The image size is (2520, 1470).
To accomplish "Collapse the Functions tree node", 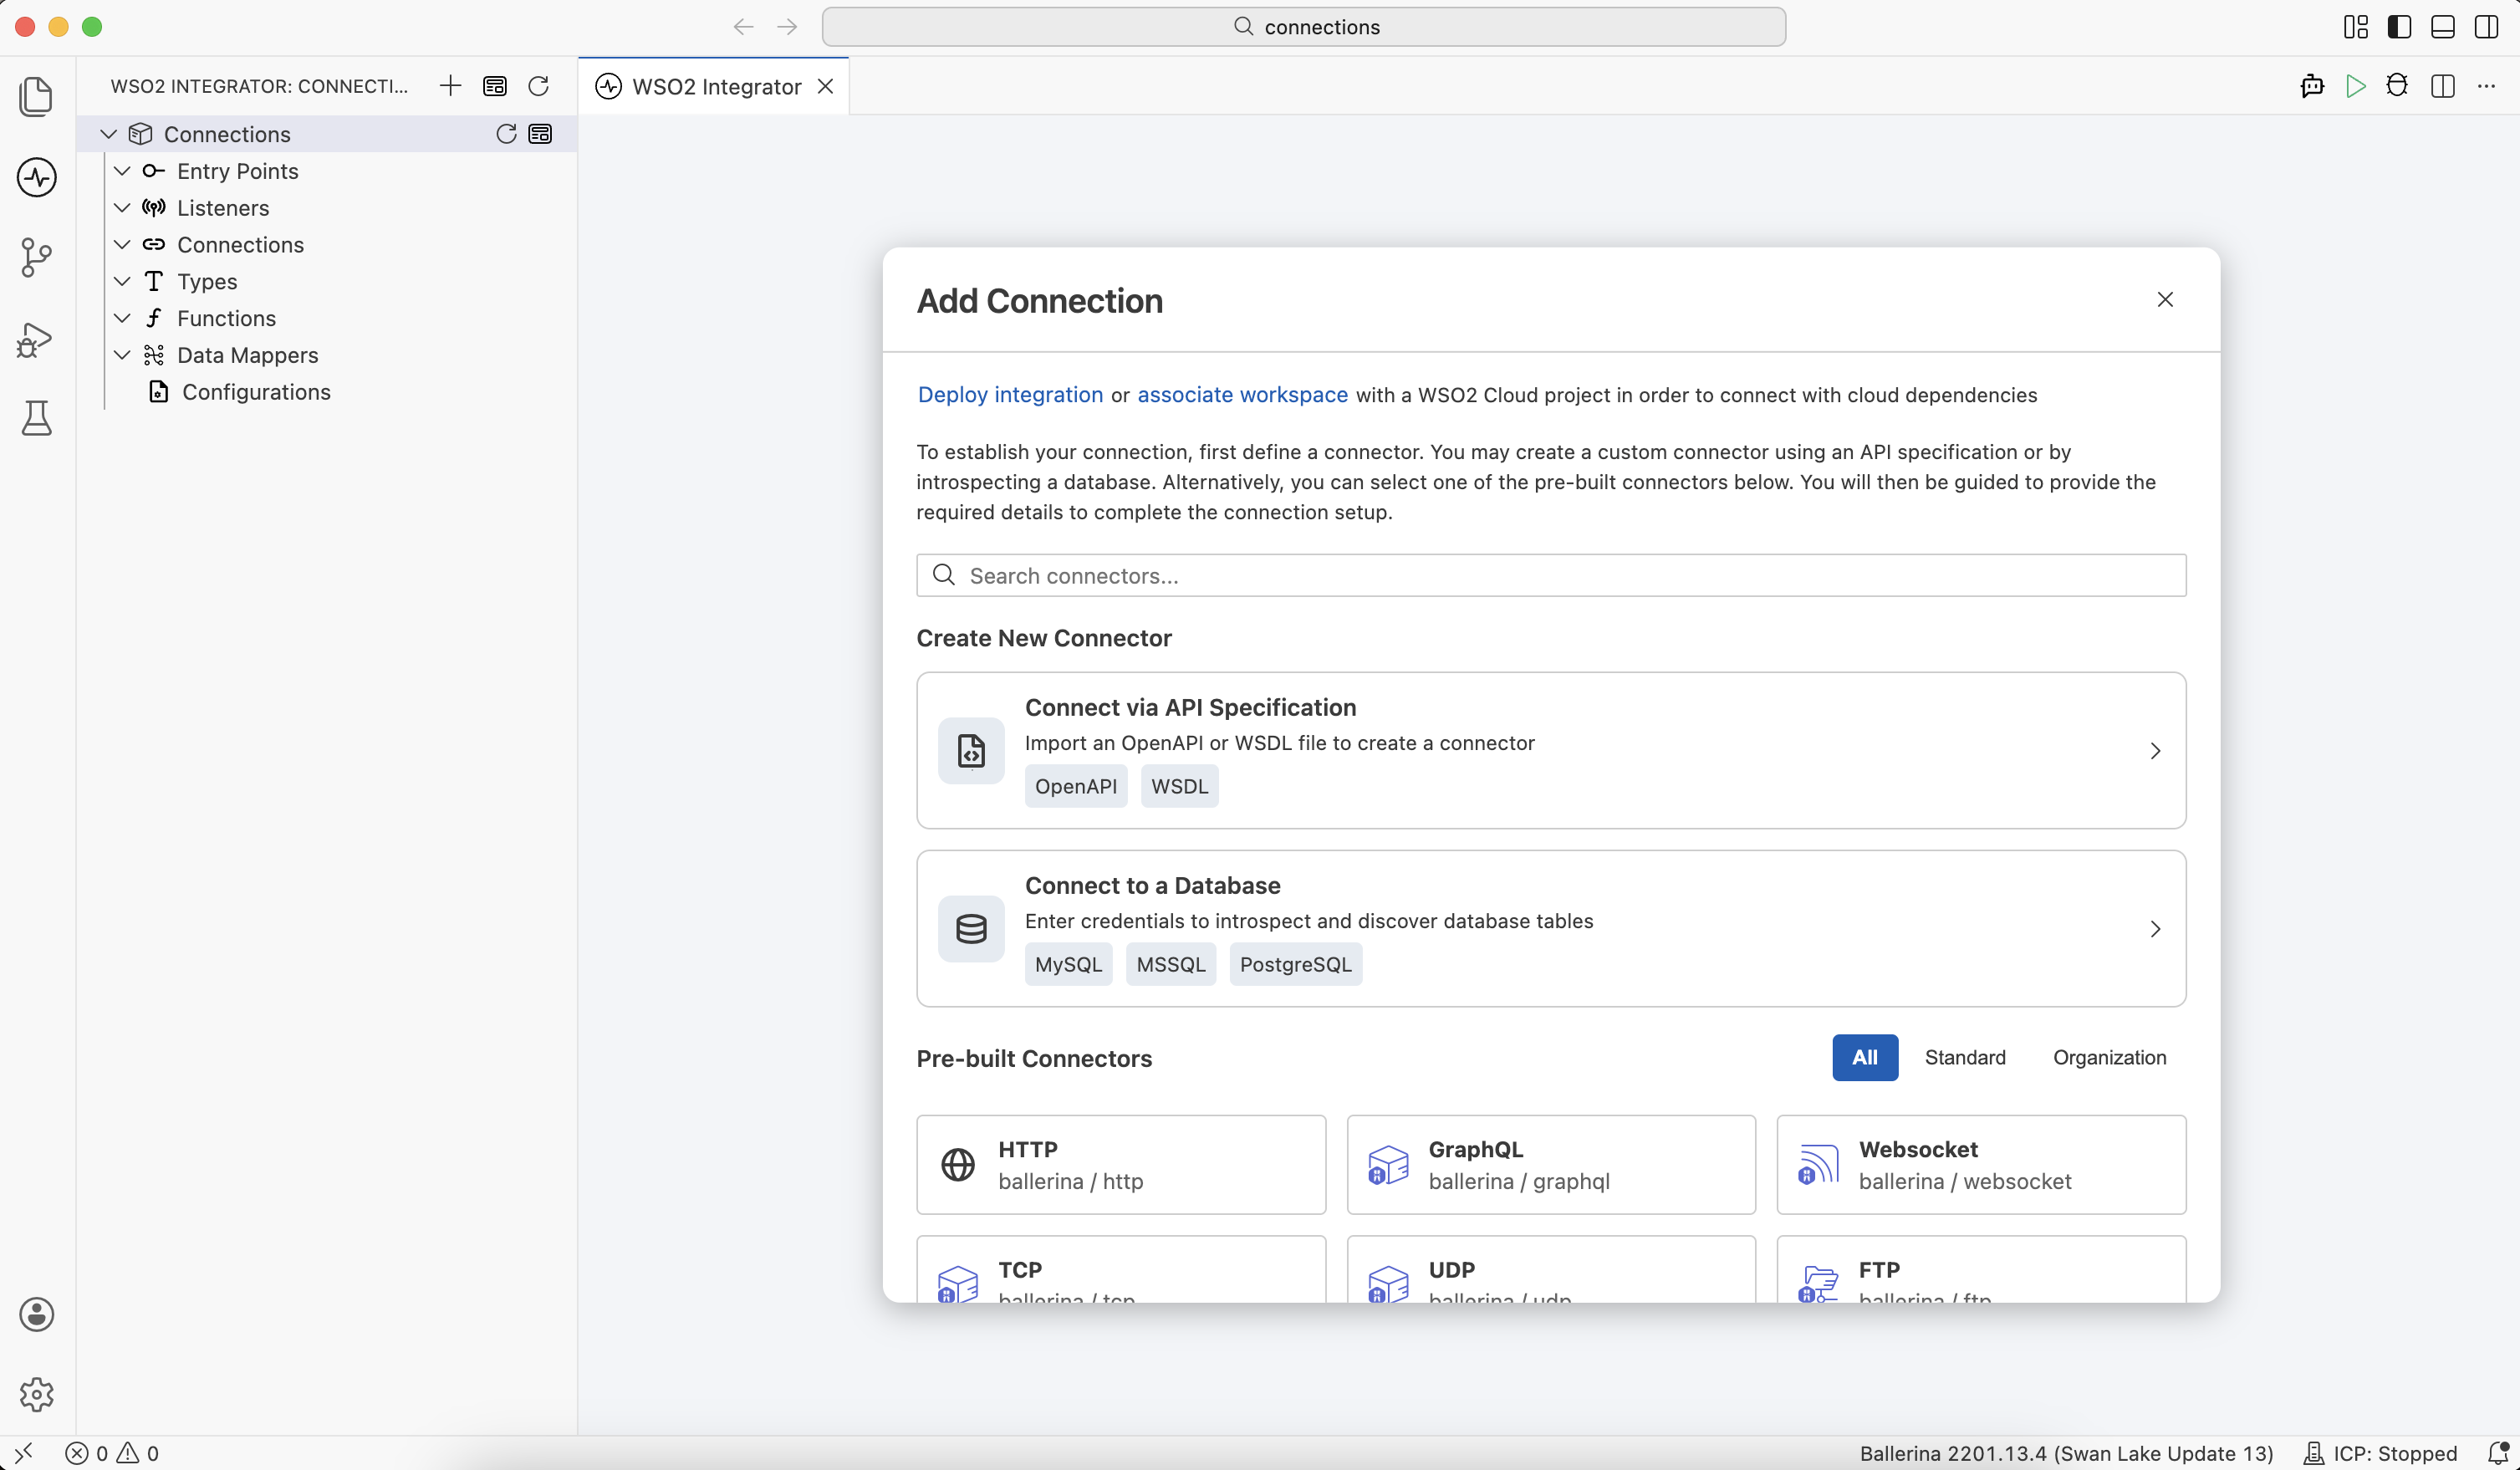I will (x=122, y=318).
